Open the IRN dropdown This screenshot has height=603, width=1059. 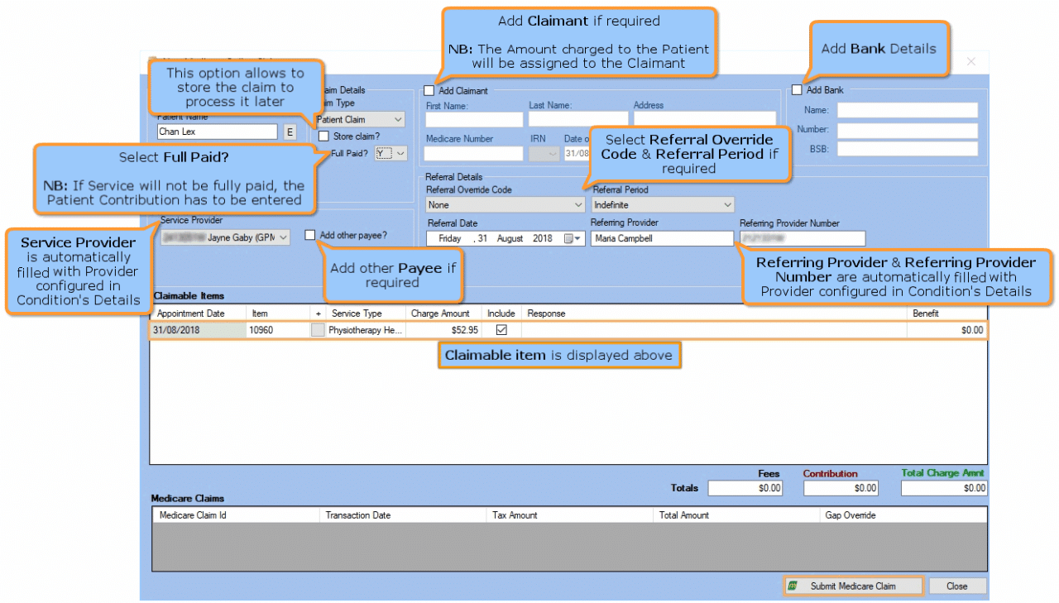point(544,153)
